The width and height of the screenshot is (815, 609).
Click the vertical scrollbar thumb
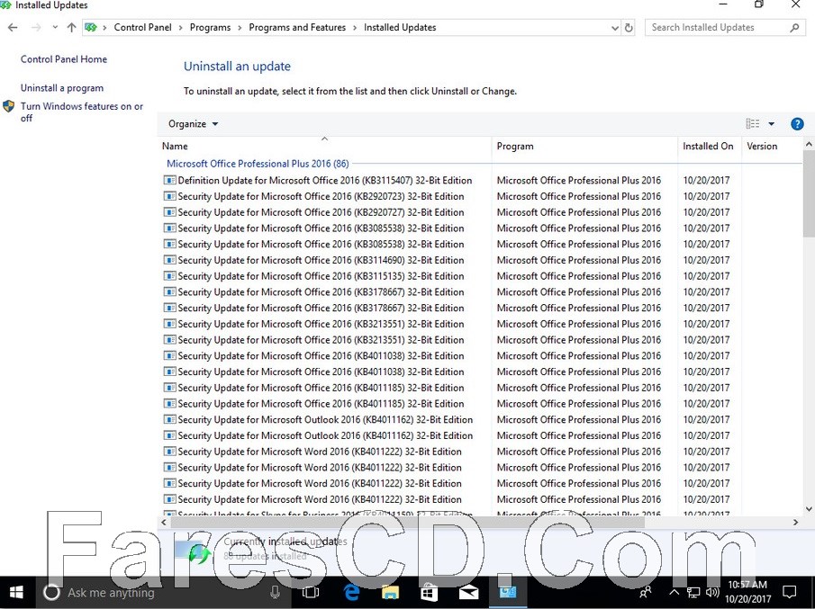808,193
